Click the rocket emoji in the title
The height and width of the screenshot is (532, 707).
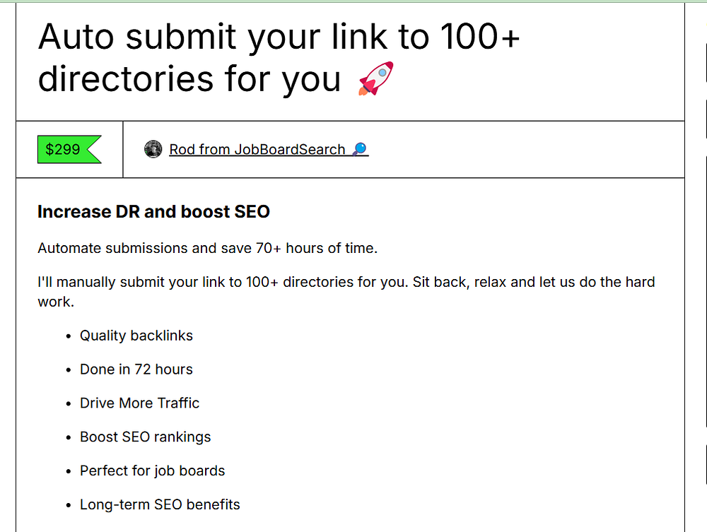(x=375, y=78)
